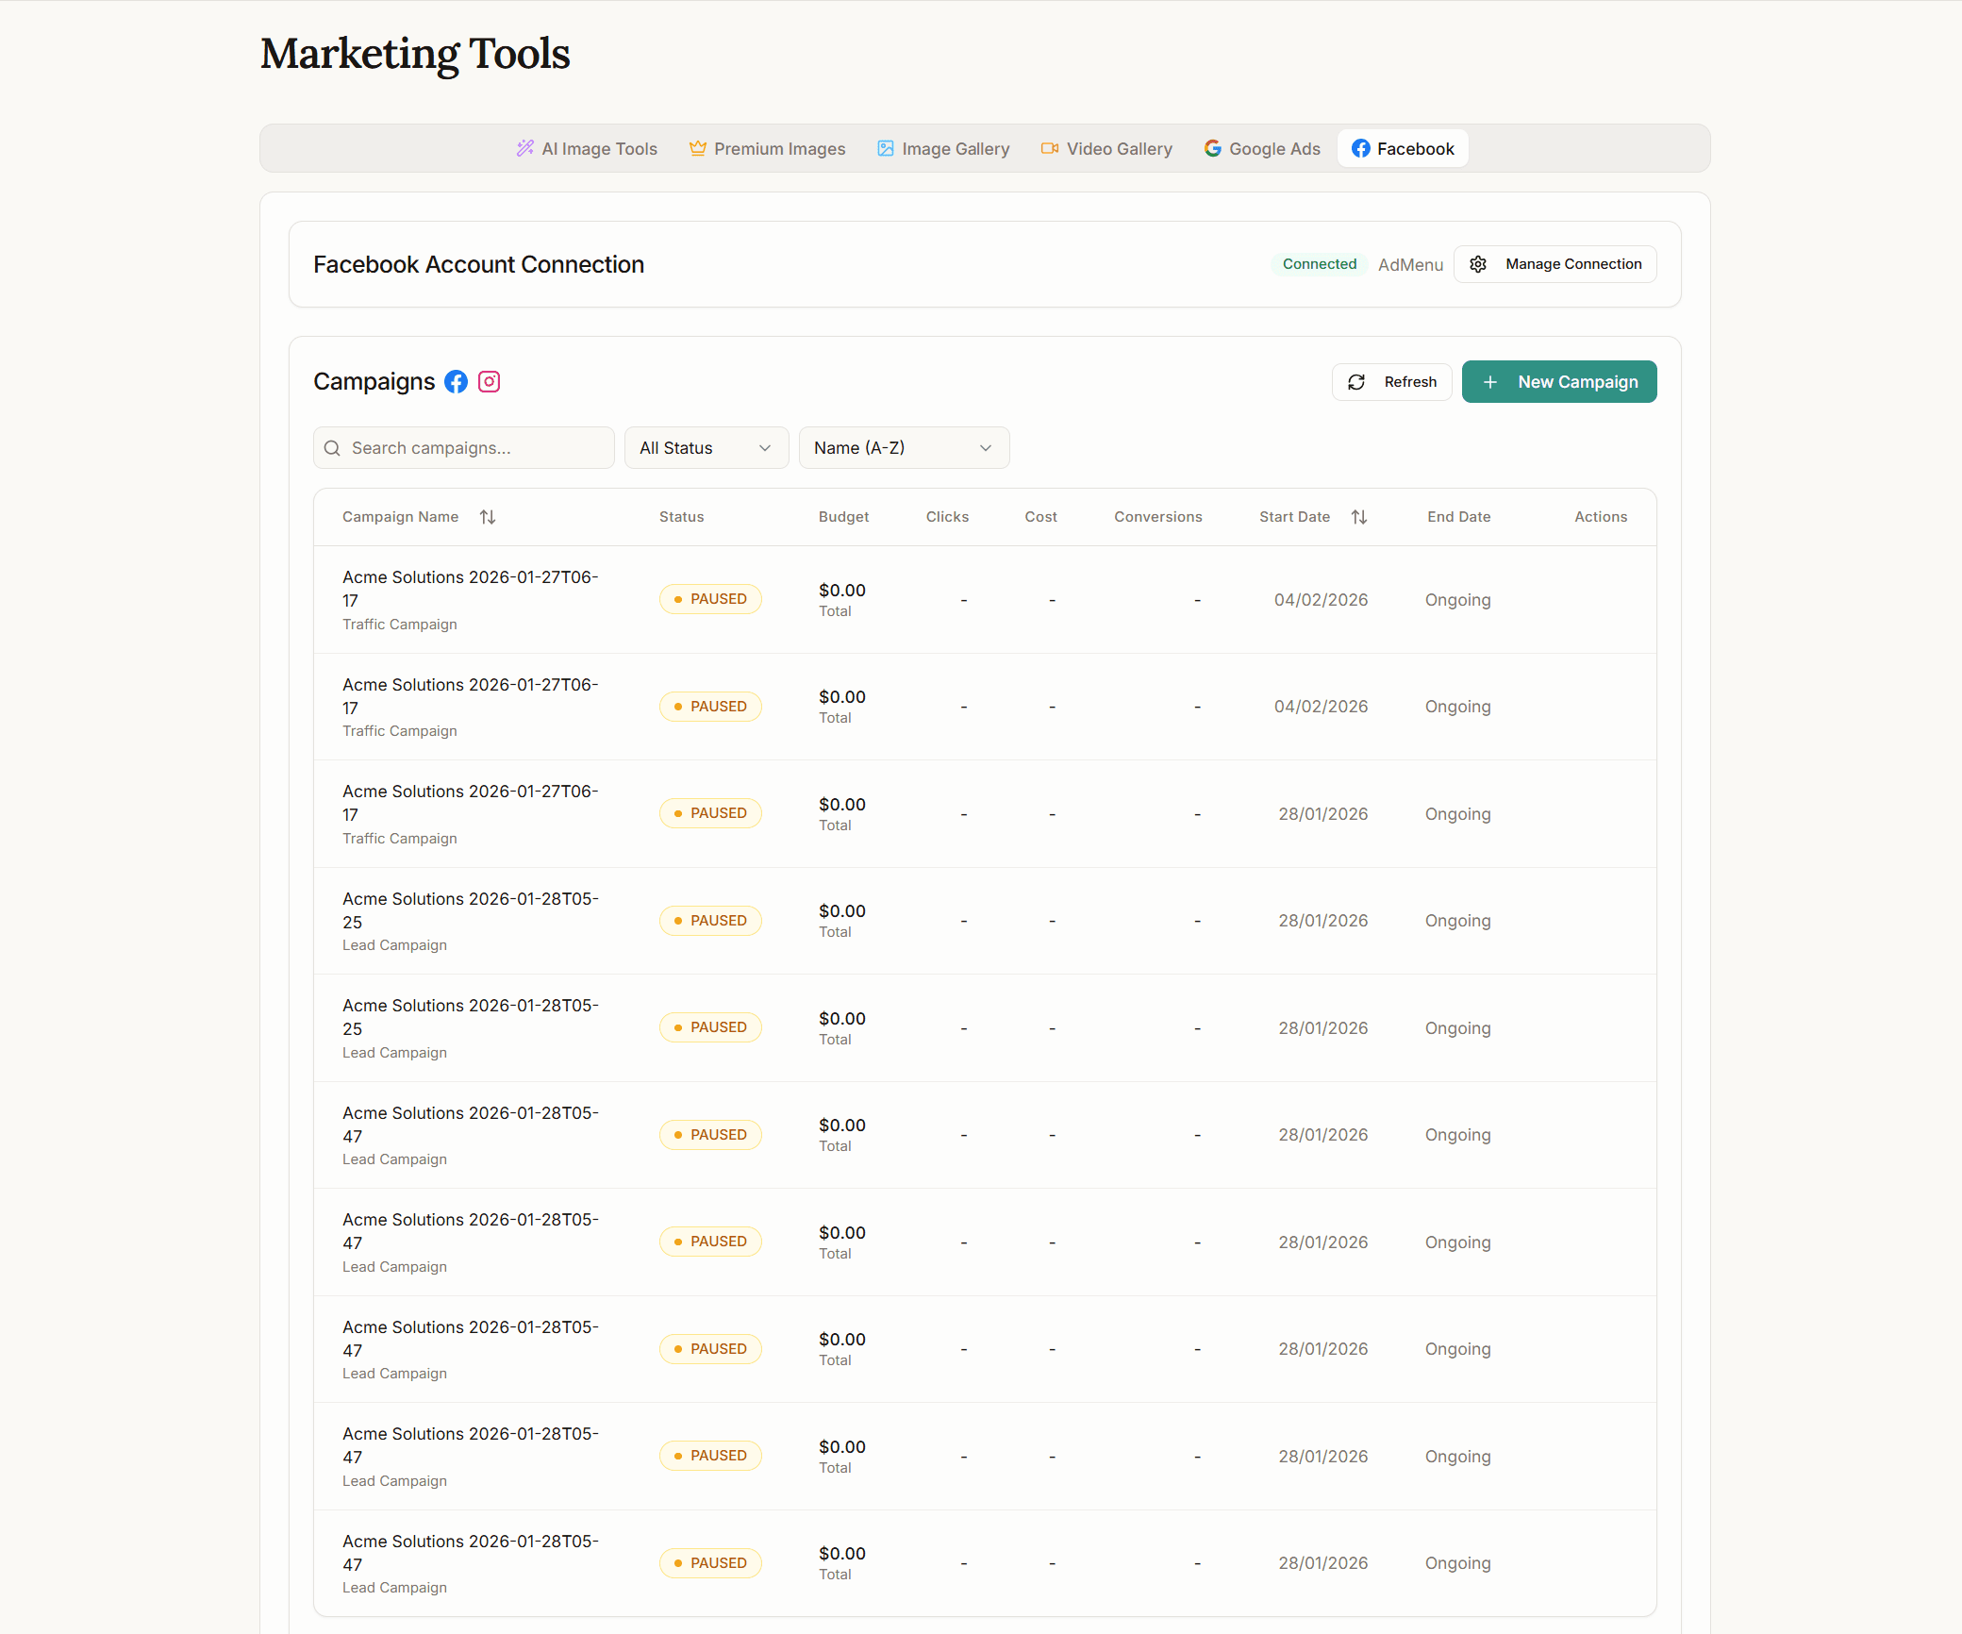1962x1634 pixels.
Task: Click the sort arrows next to Start Date
Action: (1359, 517)
